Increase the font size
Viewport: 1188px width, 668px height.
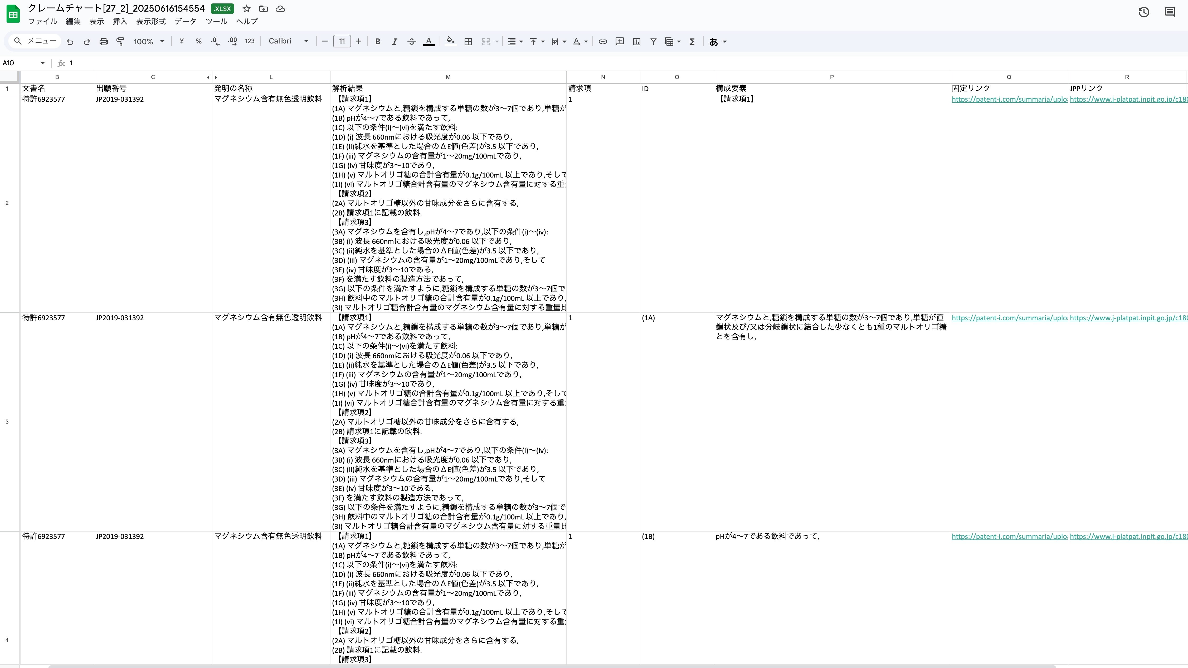coord(359,42)
